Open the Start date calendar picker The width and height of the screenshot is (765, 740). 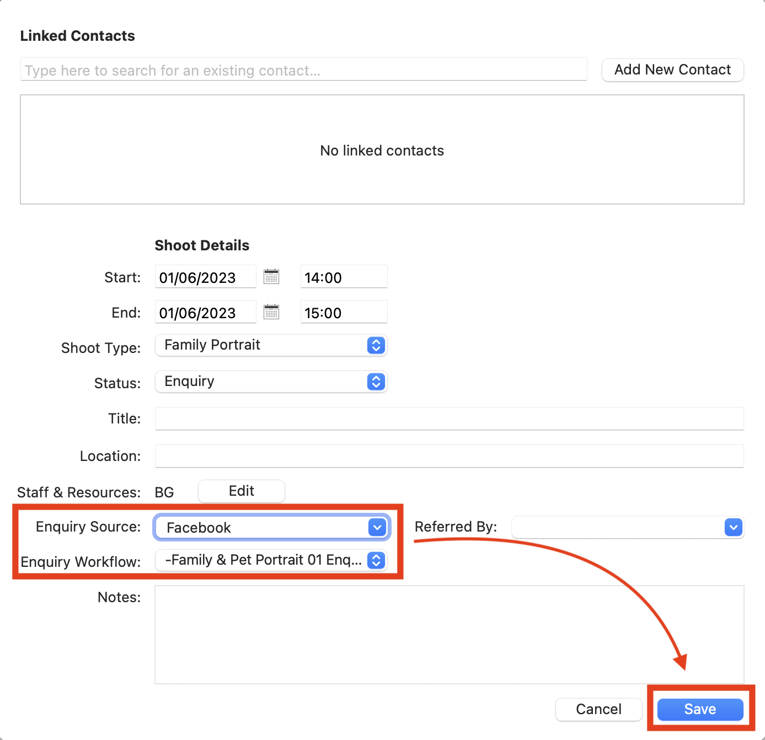point(271,276)
